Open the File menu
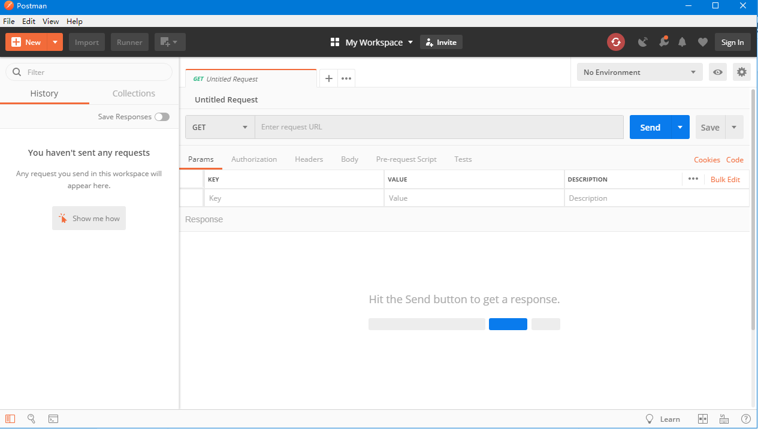 pos(9,21)
